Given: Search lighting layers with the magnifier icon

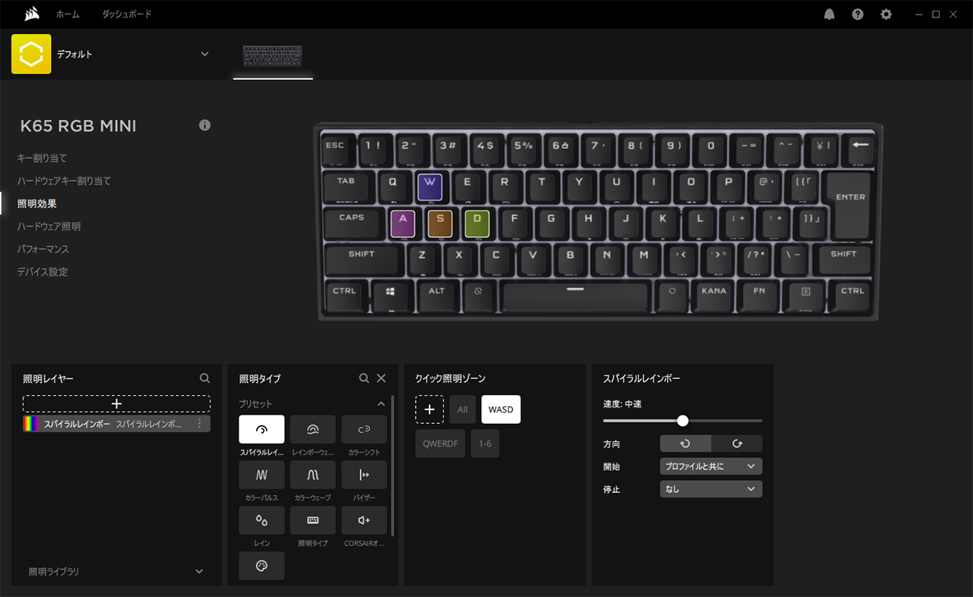Looking at the screenshot, I should coord(204,378).
